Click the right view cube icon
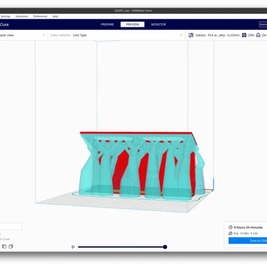The height and width of the screenshot is (267, 267). pyautogui.click(x=11, y=246)
